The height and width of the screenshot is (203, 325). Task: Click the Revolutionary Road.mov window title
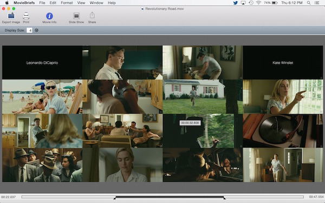tap(165, 9)
